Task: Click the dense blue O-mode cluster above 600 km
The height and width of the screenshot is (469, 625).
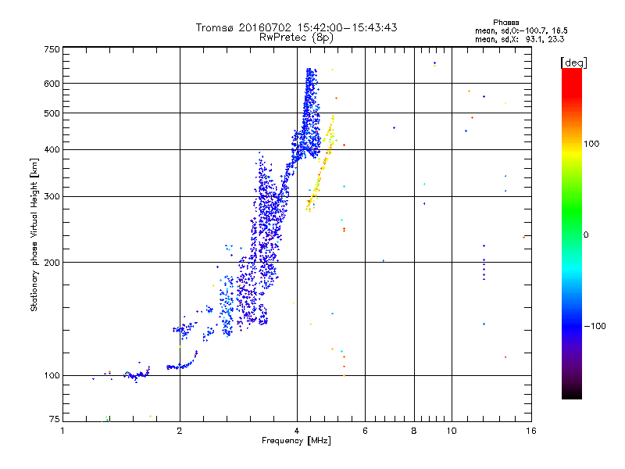Action: click(x=311, y=76)
